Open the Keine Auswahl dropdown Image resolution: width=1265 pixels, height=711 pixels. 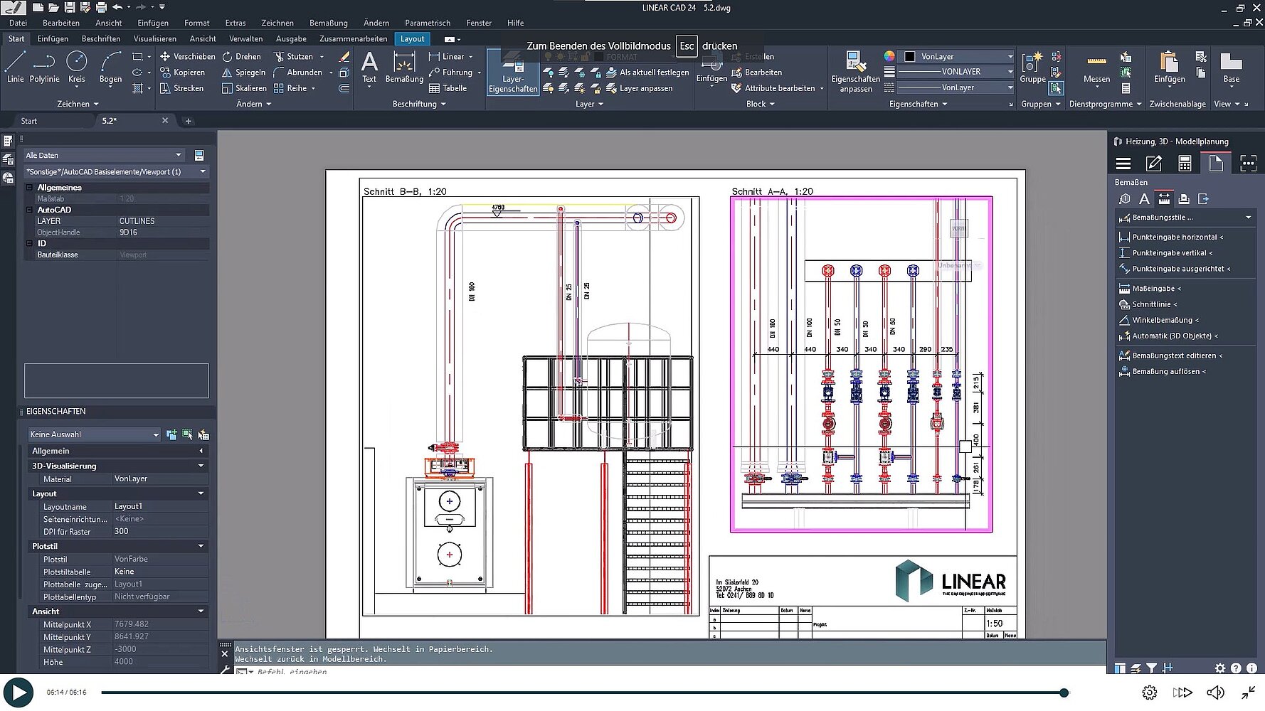pyautogui.click(x=94, y=434)
